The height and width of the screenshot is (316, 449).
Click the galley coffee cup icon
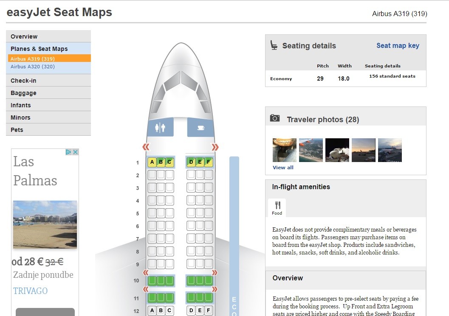click(201, 128)
